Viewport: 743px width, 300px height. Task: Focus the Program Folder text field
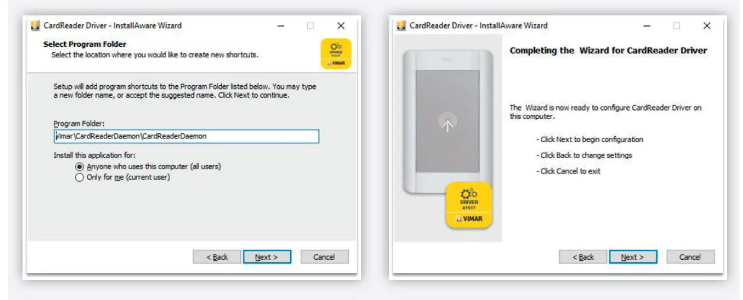[186, 136]
